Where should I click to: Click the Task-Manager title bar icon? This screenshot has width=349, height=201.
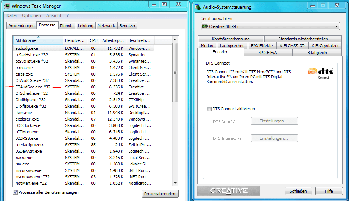7,6
